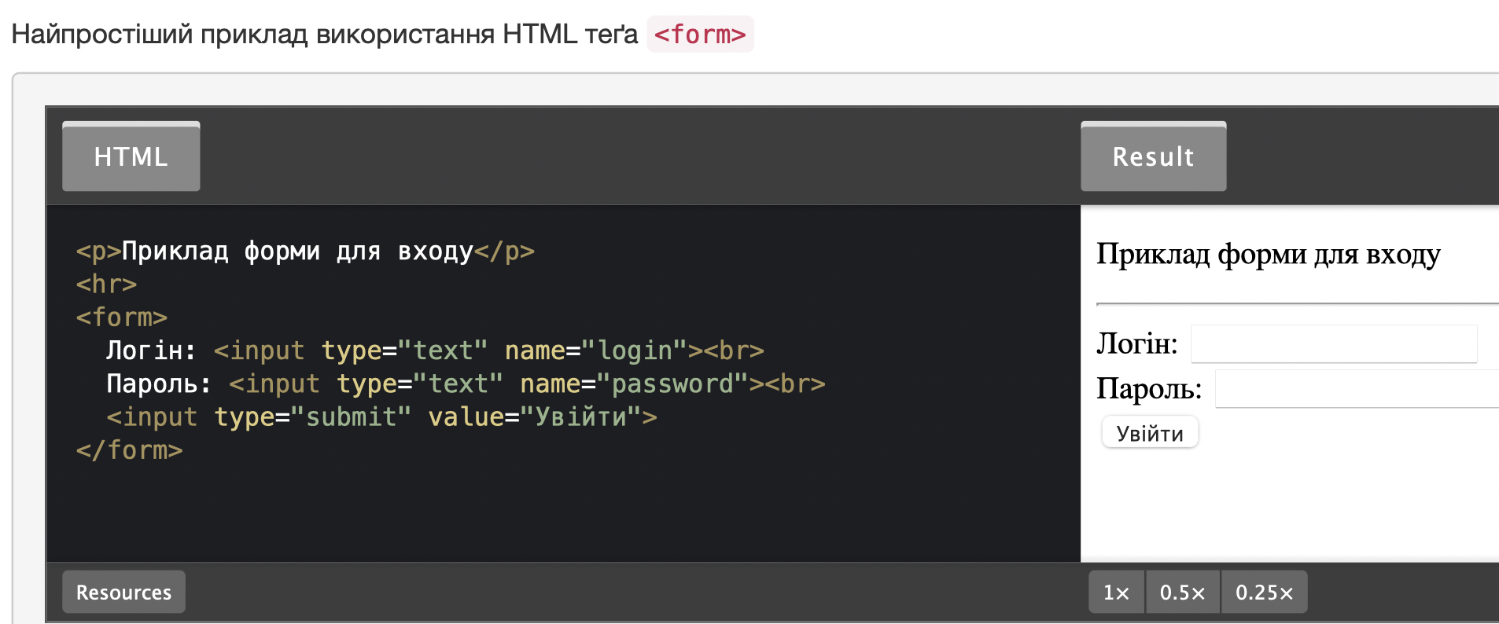Set the preview zoom to 0.25×
Image resolution: width=1499 pixels, height=624 pixels.
1264,592
